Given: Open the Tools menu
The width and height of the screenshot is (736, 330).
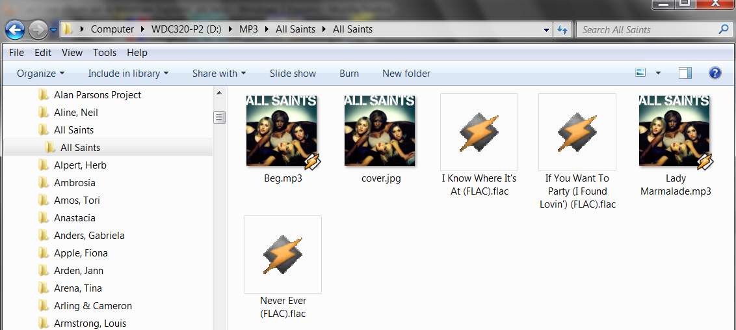Looking at the screenshot, I should point(104,53).
